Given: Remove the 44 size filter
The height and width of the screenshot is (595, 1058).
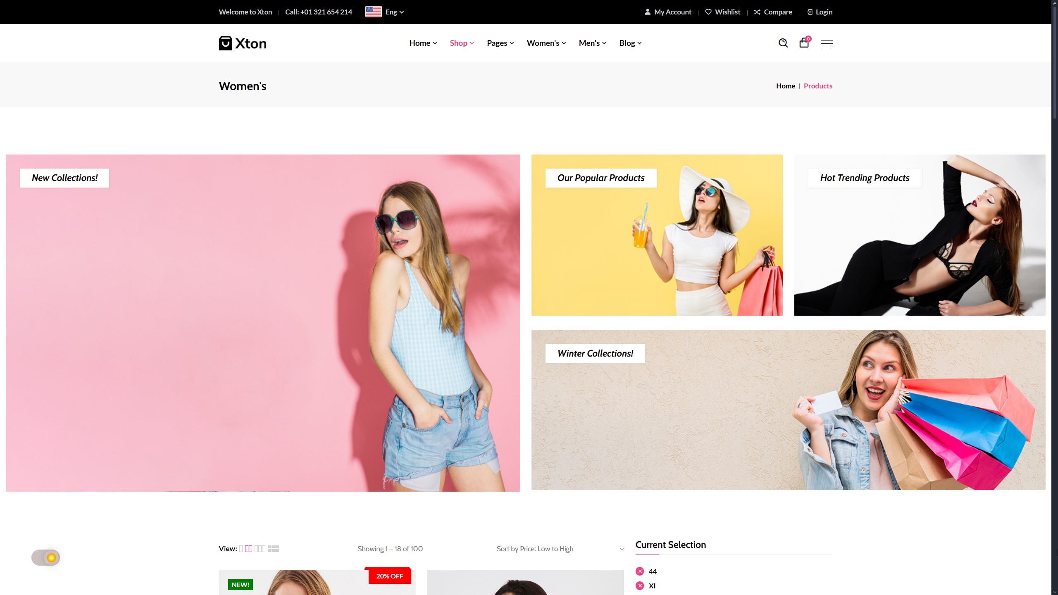Looking at the screenshot, I should (640, 571).
